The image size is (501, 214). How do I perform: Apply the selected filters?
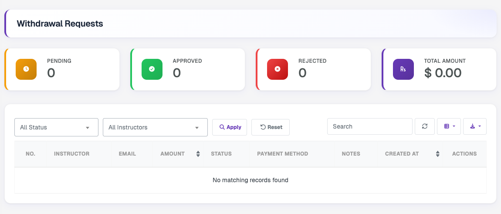(x=230, y=127)
